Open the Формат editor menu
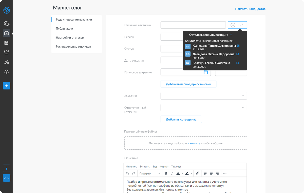 pyautogui.click(x=164, y=167)
